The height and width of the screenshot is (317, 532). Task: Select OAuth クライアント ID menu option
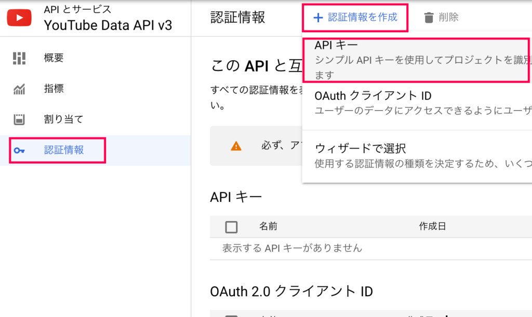tap(417, 103)
